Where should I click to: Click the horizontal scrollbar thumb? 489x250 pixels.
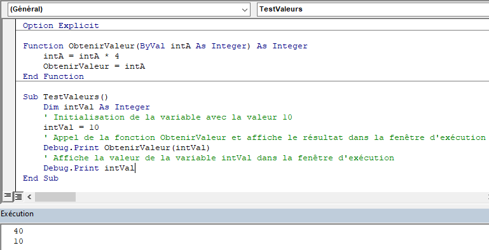tap(55, 197)
